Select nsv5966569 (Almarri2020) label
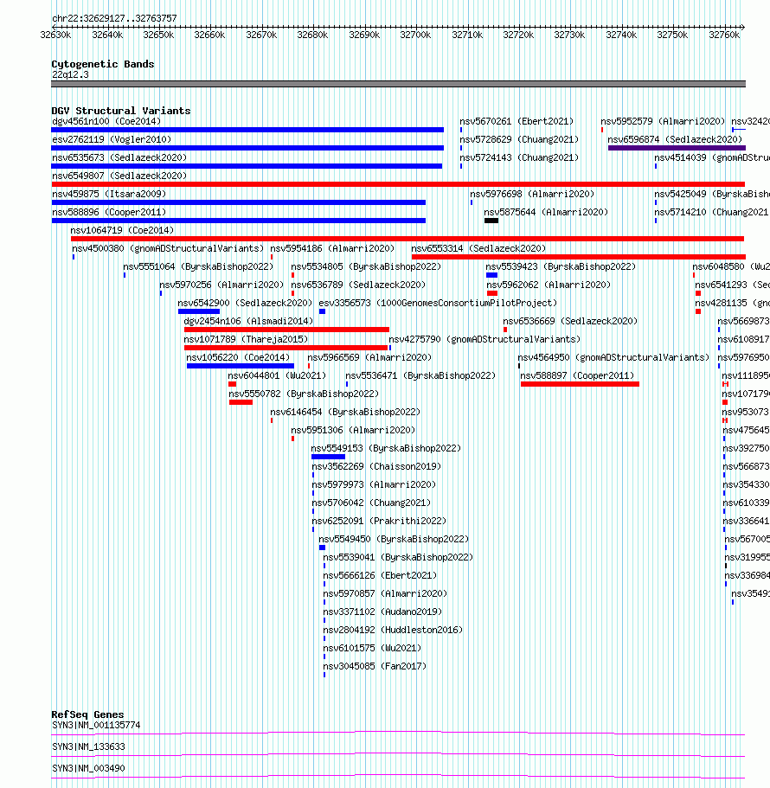Viewport: 770px width, 788px height. coord(369,357)
